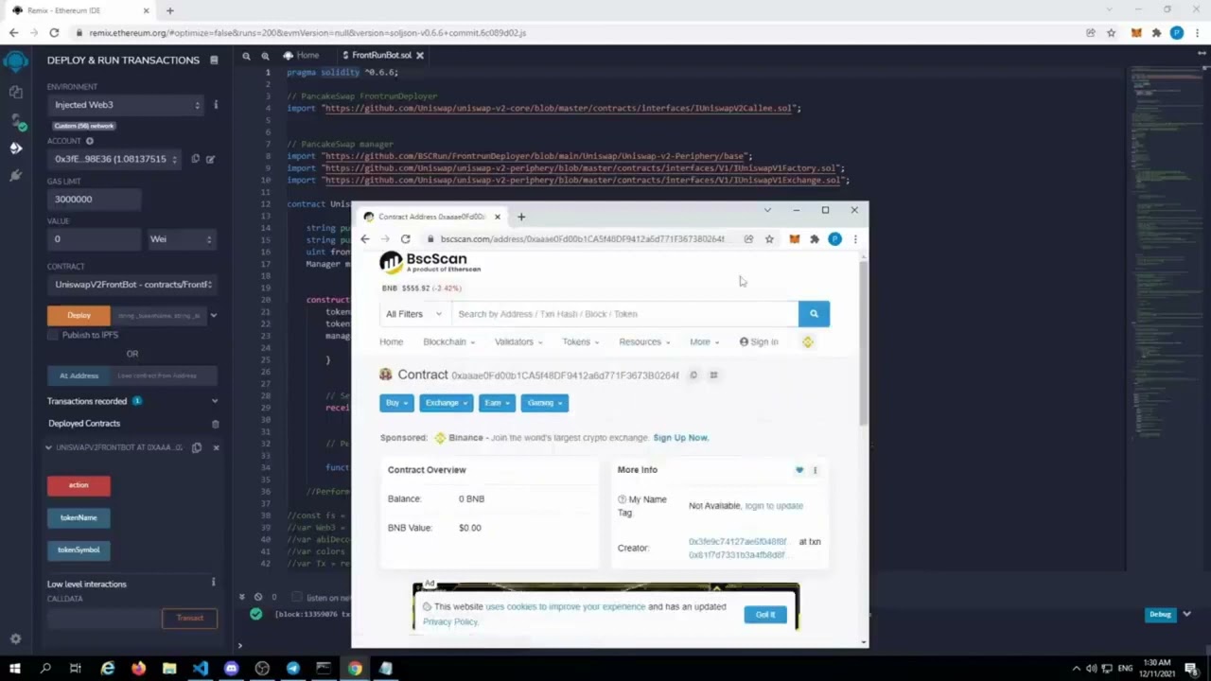1211x681 pixels.
Task: Click the plus icon next to ACCOUNT label
Action: 90,141
